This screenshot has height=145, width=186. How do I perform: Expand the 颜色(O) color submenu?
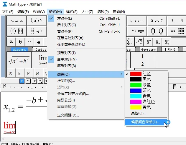[86, 74]
